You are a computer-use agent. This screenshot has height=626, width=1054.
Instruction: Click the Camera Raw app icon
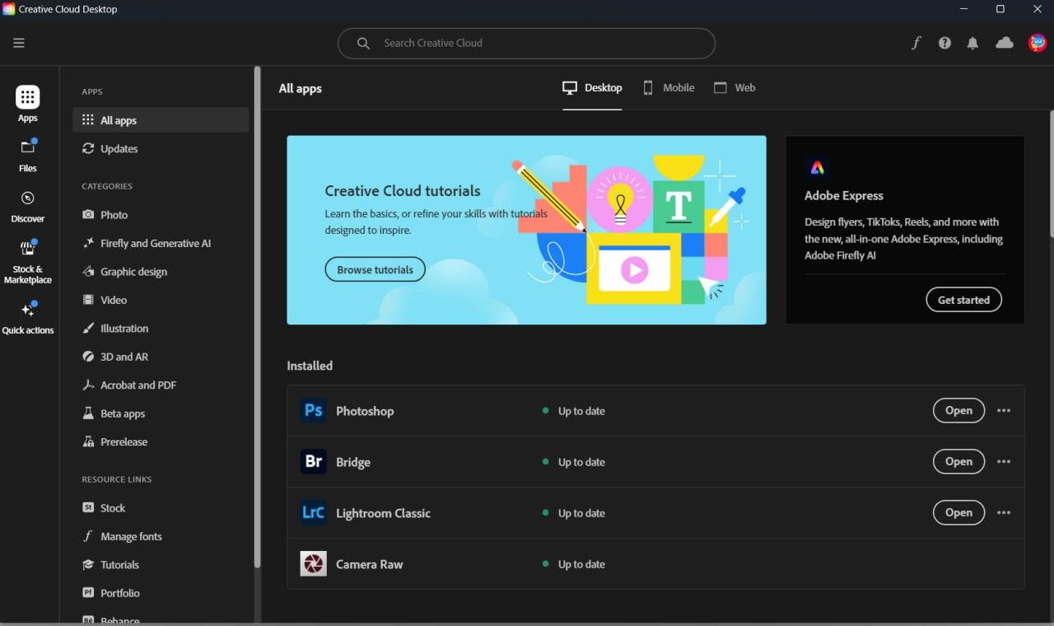314,563
